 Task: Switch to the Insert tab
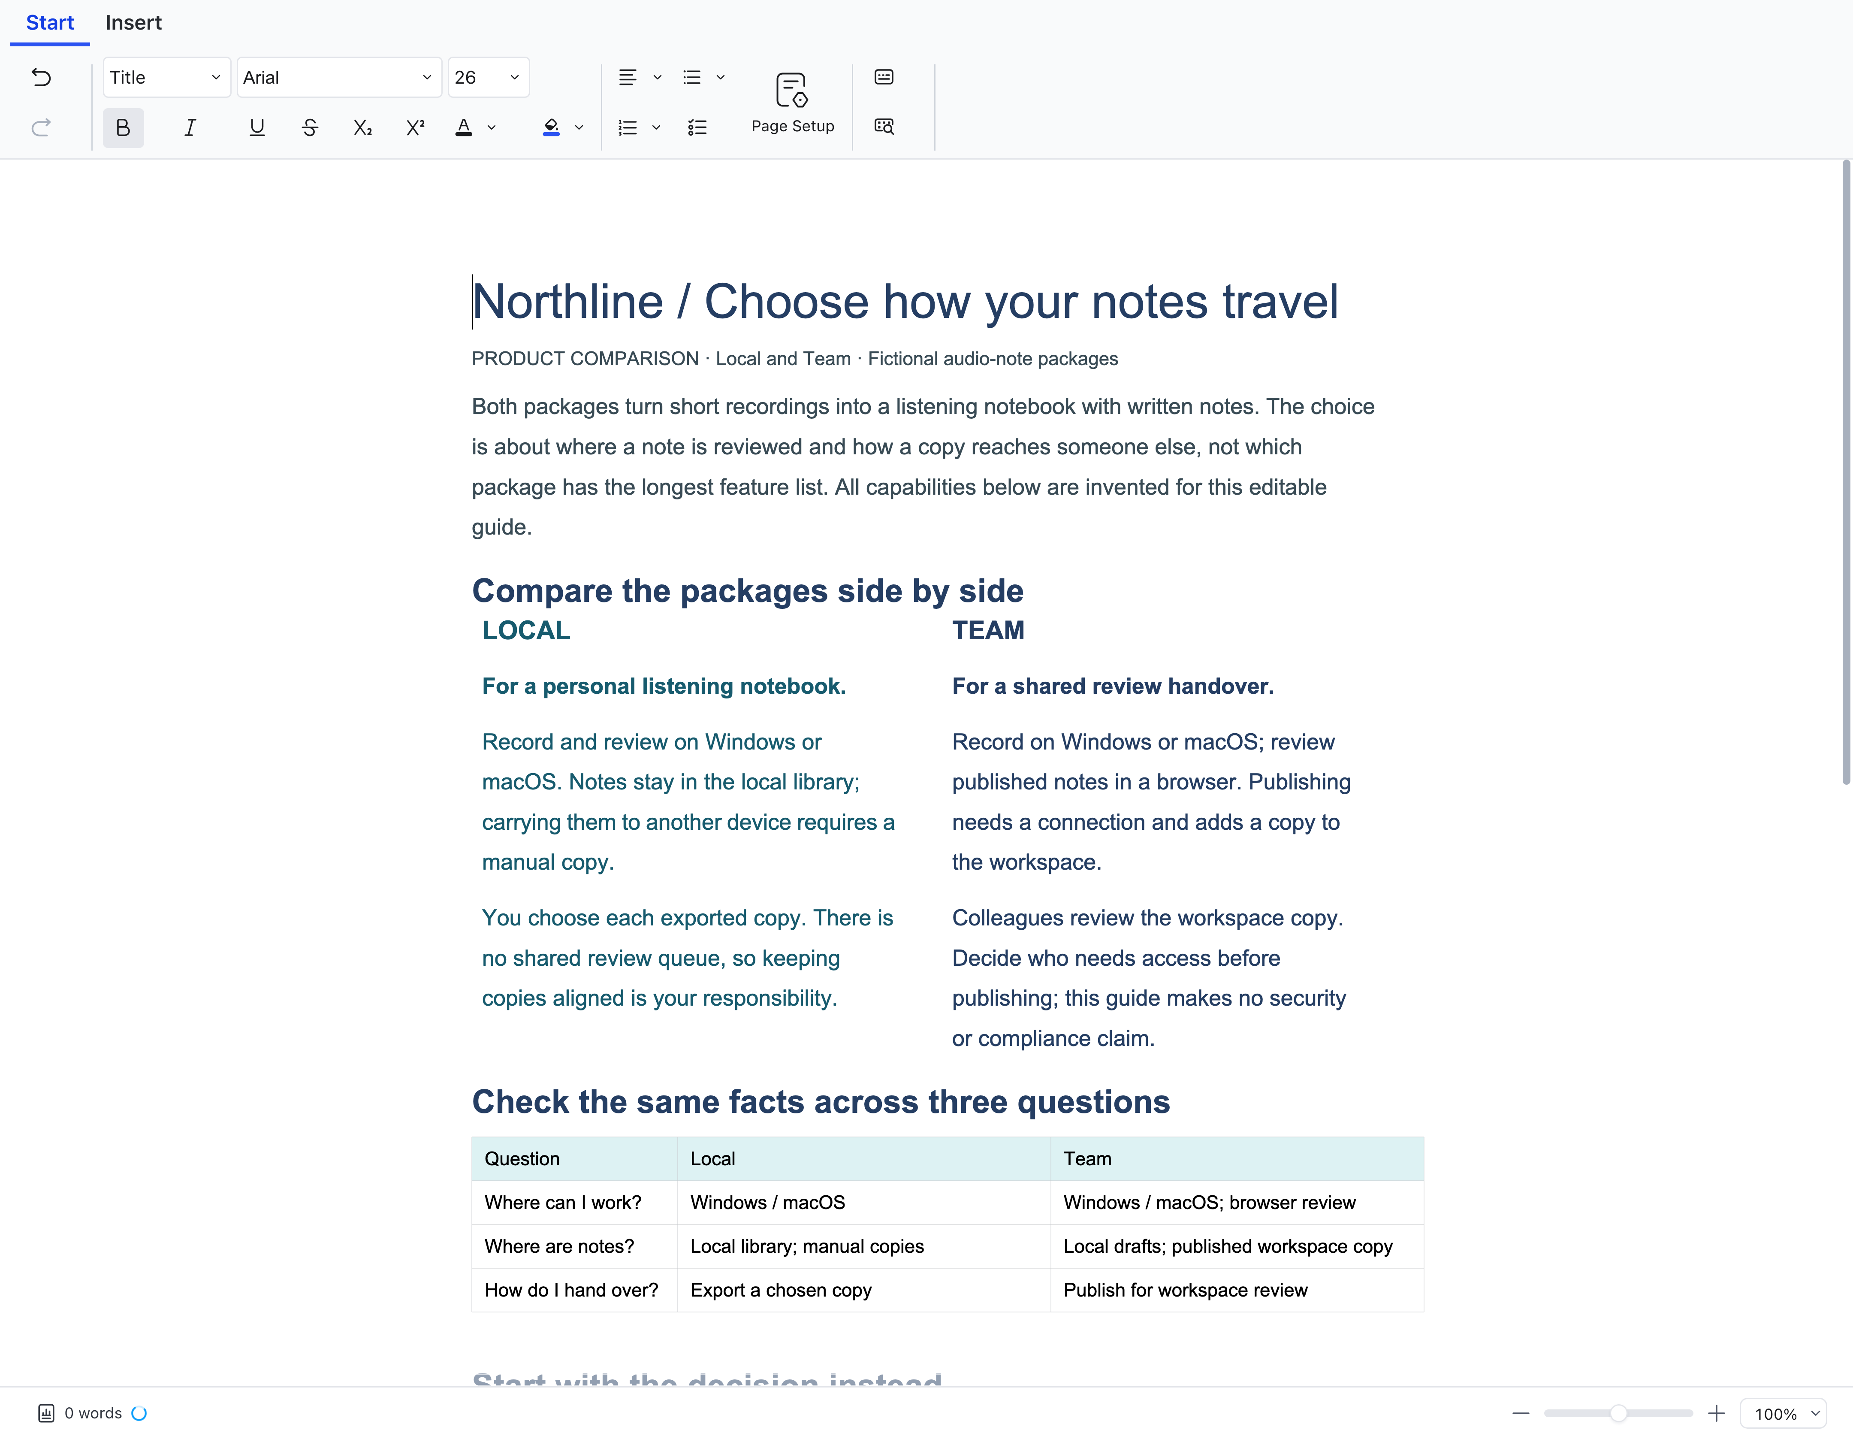133,23
